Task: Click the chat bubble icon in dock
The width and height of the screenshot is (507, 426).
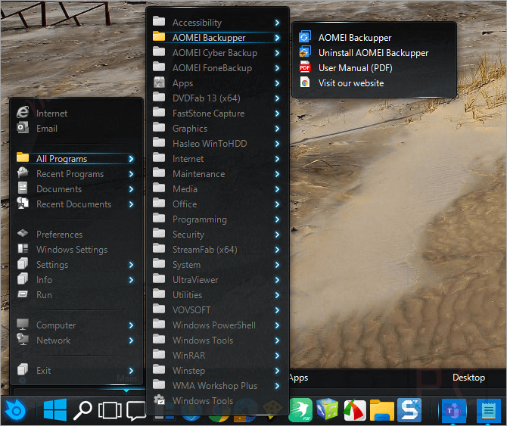Action: click(x=135, y=411)
